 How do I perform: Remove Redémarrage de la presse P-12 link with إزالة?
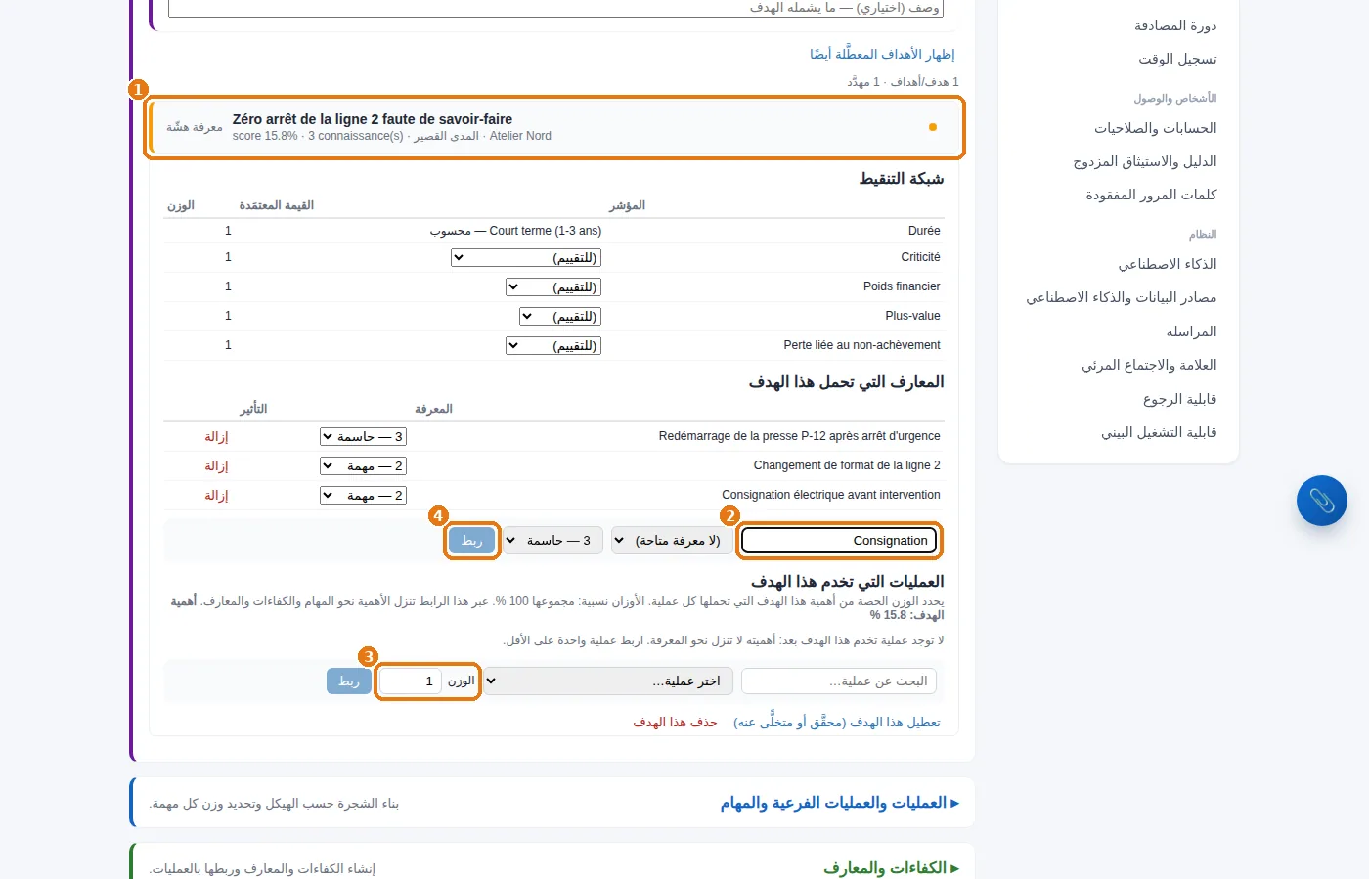pyautogui.click(x=216, y=436)
